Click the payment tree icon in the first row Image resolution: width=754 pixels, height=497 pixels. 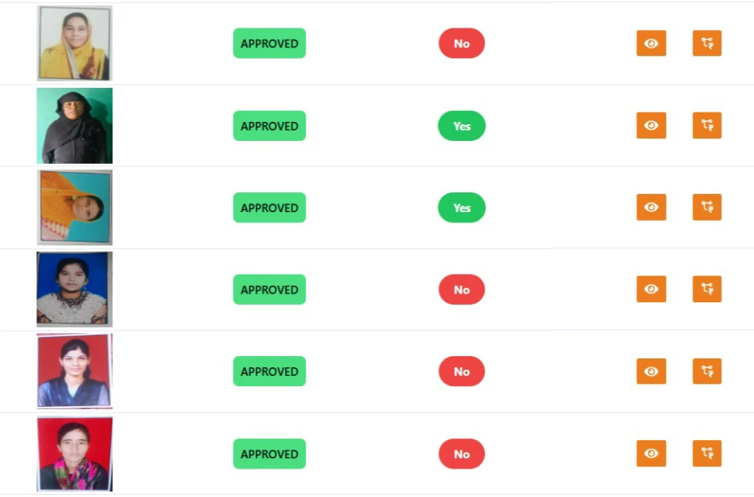[706, 44]
